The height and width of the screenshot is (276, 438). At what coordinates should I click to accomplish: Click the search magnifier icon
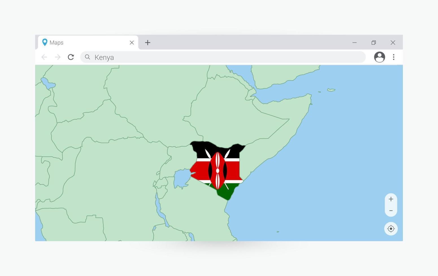click(x=88, y=57)
